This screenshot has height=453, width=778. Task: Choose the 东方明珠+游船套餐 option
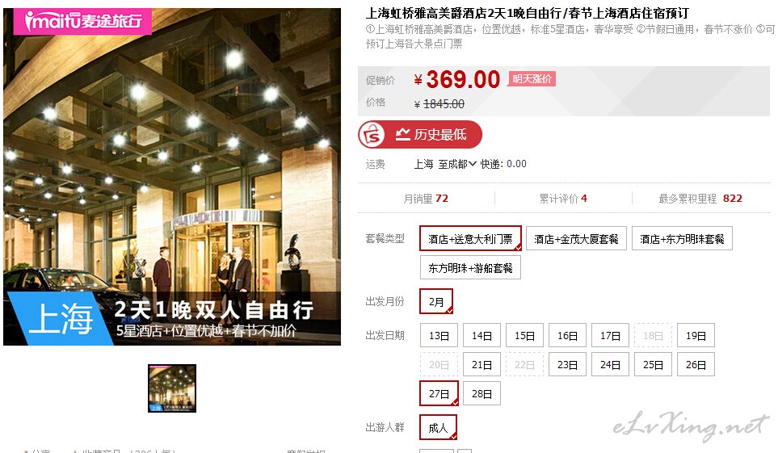coord(470,268)
